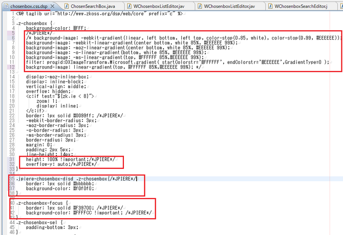Screen dimensions: 343x235
Task: Click the zoom: 1; line
Action: pyautogui.click(x=47, y=101)
